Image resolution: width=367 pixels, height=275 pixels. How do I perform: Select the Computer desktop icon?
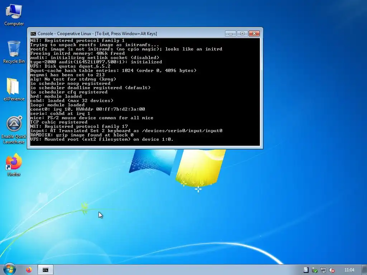14,15
